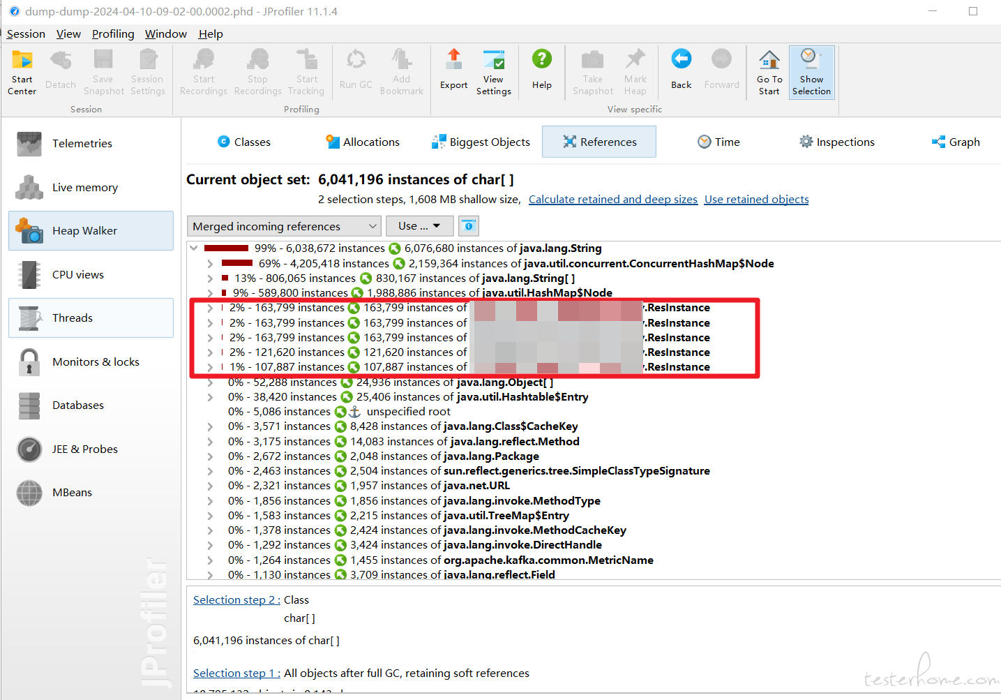Image resolution: width=1001 pixels, height=700 pixels.
Task: Click the Go To Start icon
Action: pyautogui.click(x=769, y=72)
